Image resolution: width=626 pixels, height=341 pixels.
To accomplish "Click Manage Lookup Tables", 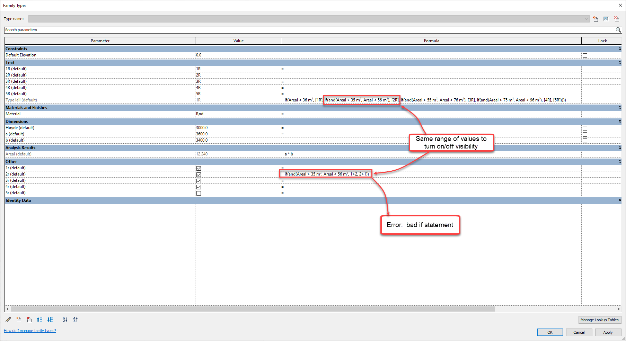I will coord(599,320).
